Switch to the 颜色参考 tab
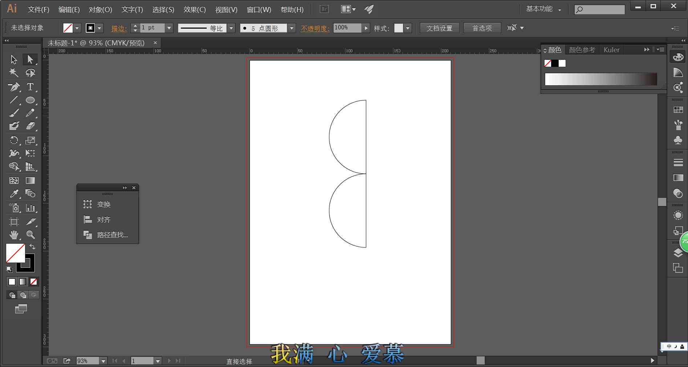Viewport: 688px width, 367px height. [x=582, y=50]
